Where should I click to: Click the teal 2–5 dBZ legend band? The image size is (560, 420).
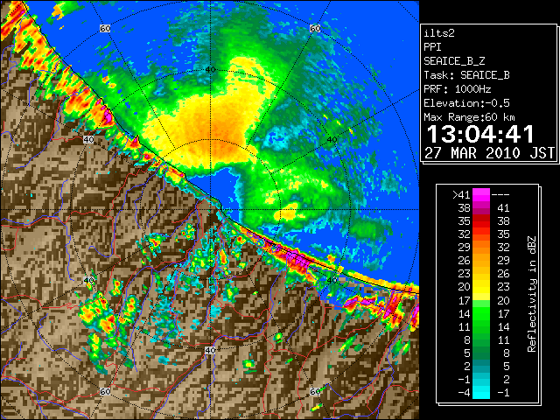click(x=481, y=366)
